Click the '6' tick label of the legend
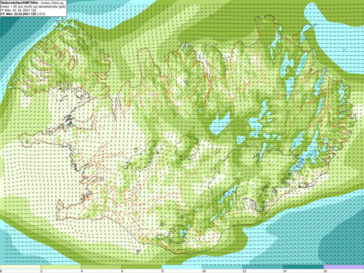Image resolution: width=364 pixels, height=273 pixels. click(122, 271)
